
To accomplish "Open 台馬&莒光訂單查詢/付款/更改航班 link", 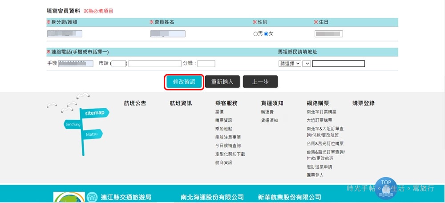I will coord(326,155).
